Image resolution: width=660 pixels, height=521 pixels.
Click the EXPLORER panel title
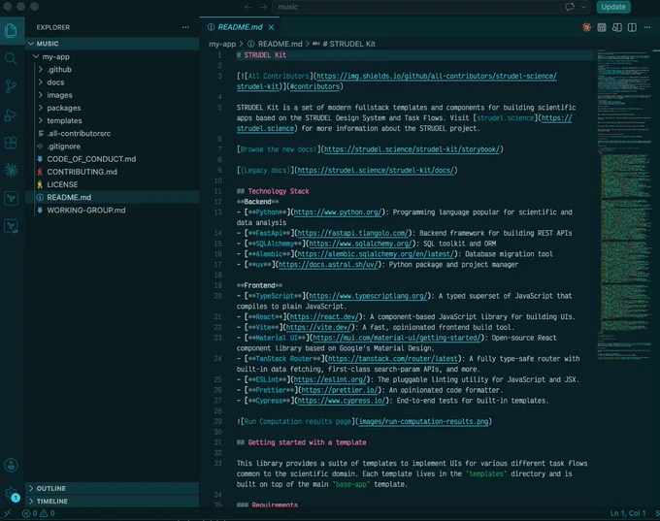tap(53, 27)
